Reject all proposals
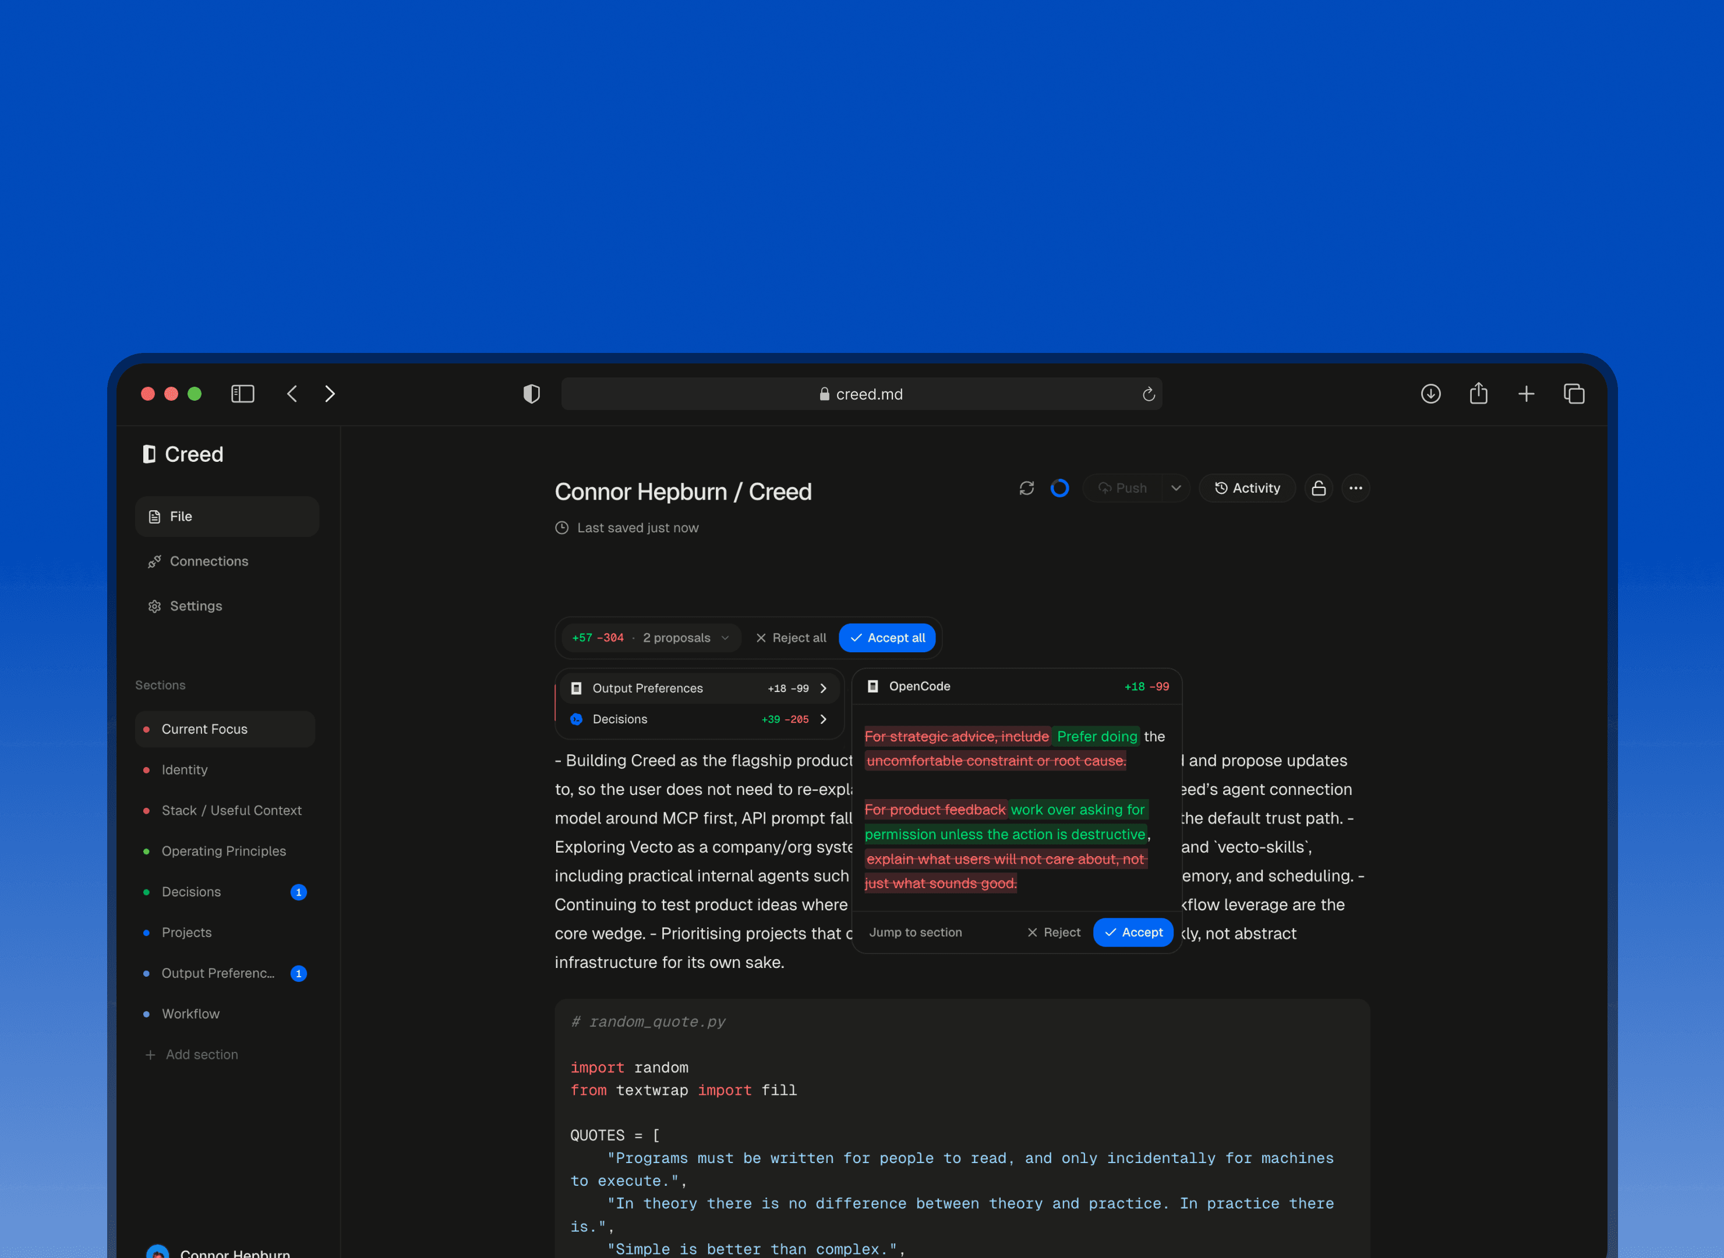This screenshot has height=1258, width=1724. (x=790, y=638)
